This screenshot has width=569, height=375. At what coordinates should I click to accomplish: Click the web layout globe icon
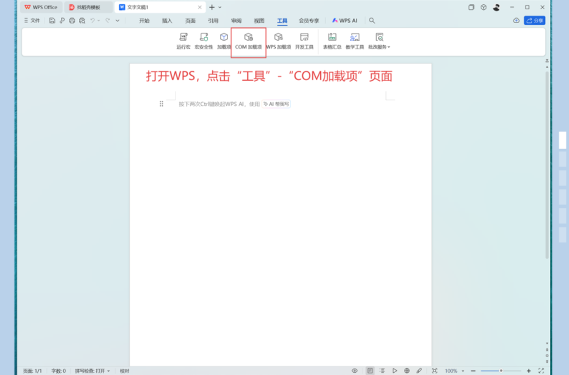[407, 371]
